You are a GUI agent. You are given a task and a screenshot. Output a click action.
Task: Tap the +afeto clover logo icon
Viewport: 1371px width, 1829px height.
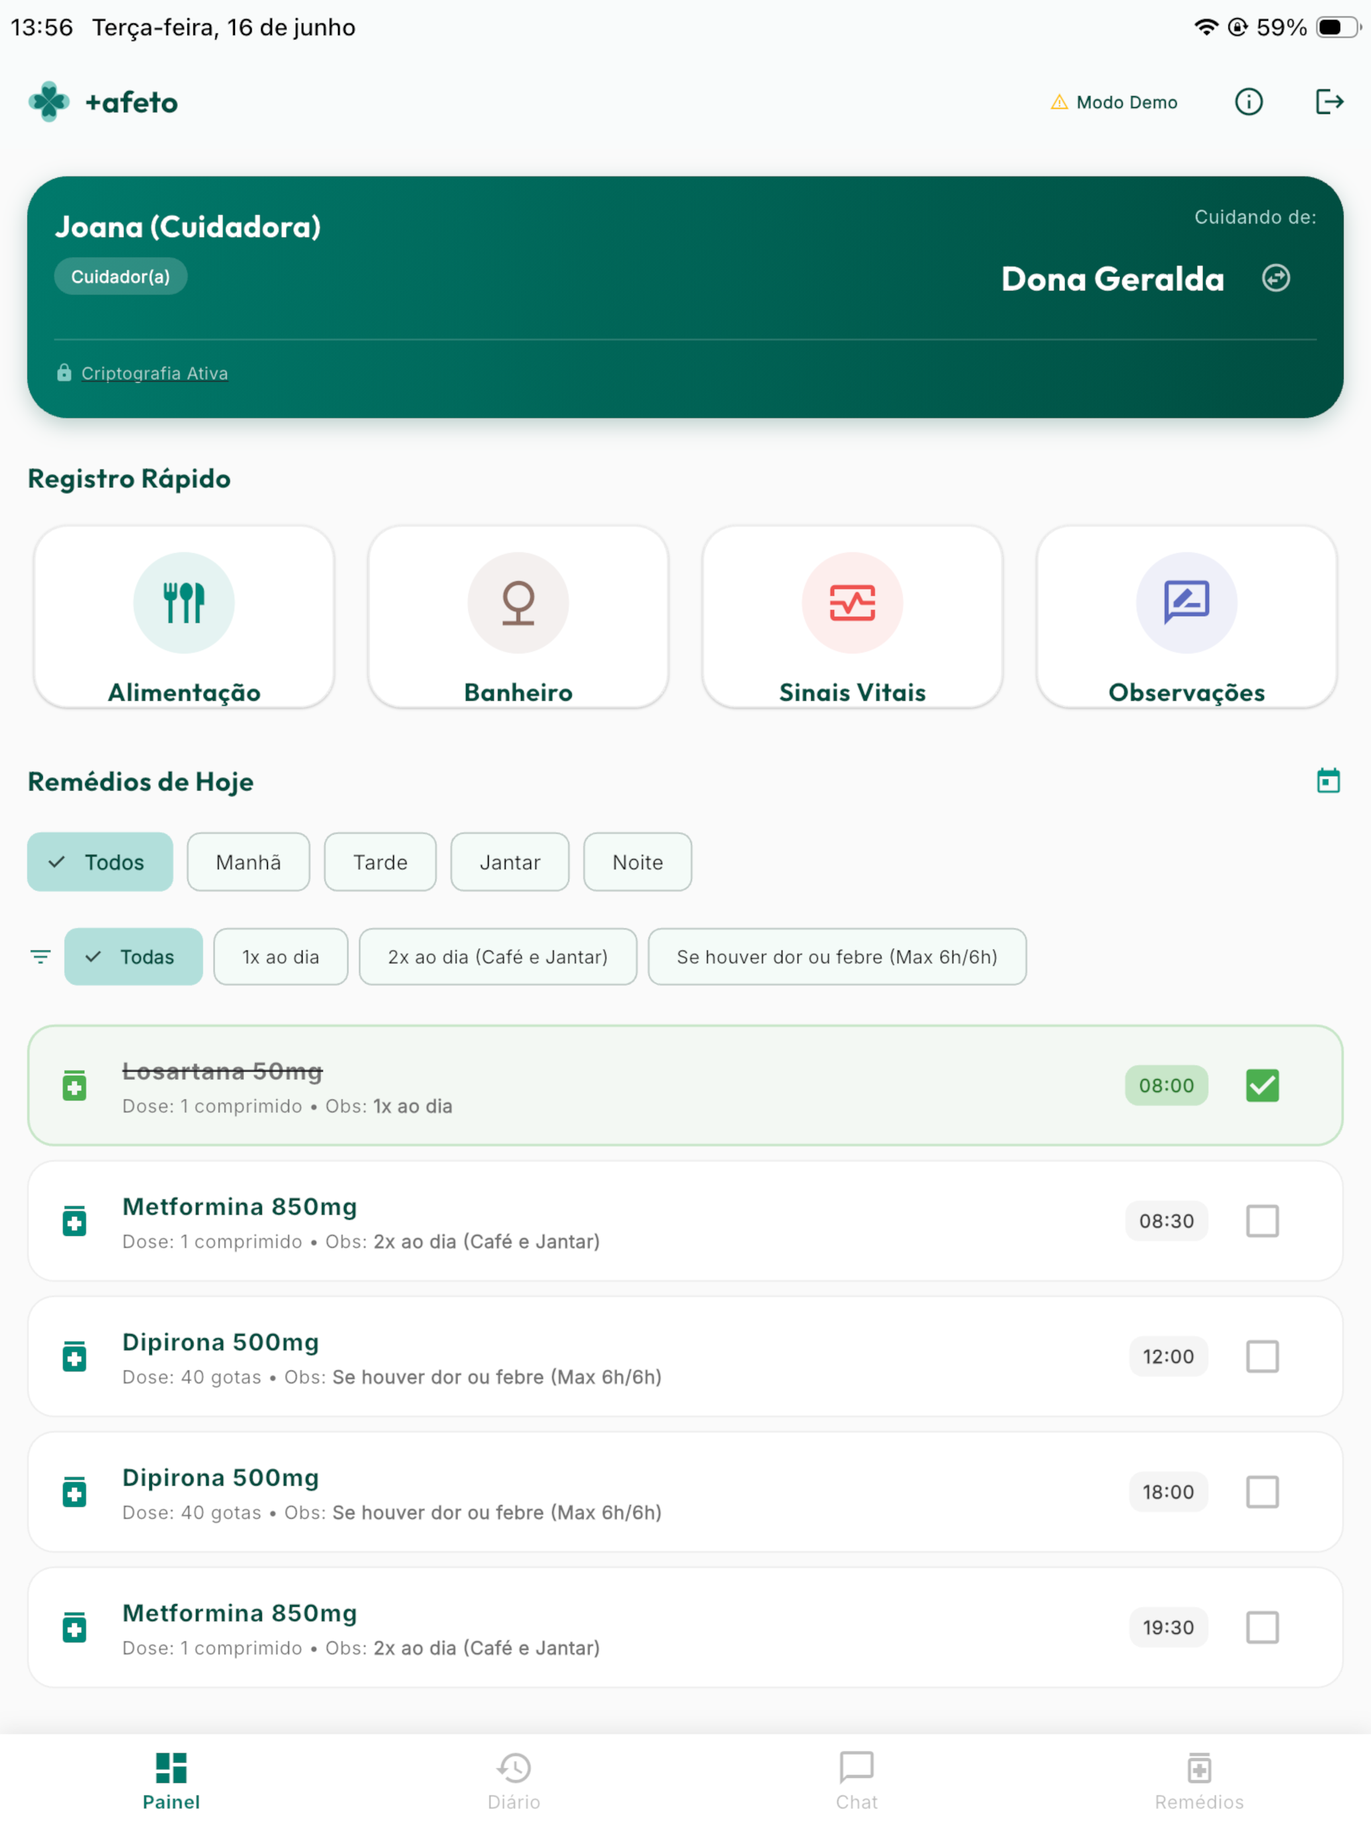(49, 102)
